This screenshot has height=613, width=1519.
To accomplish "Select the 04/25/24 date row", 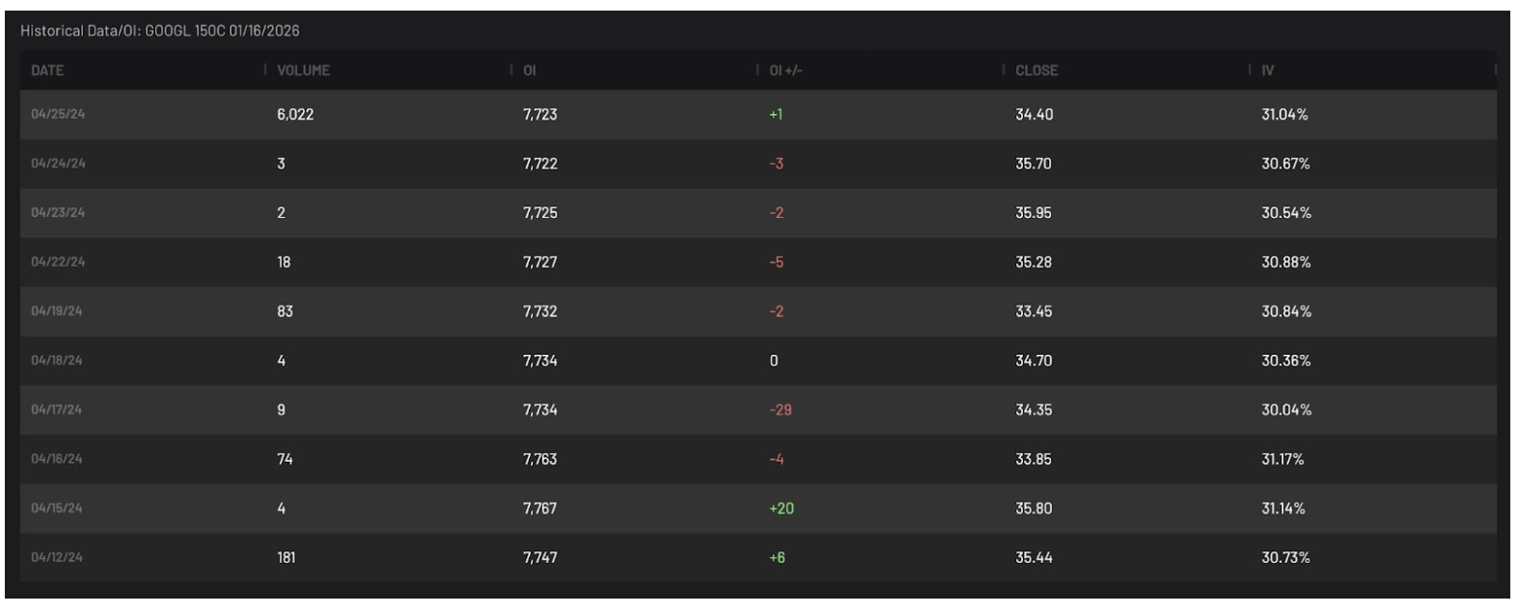I will click(x=58, y=115).
